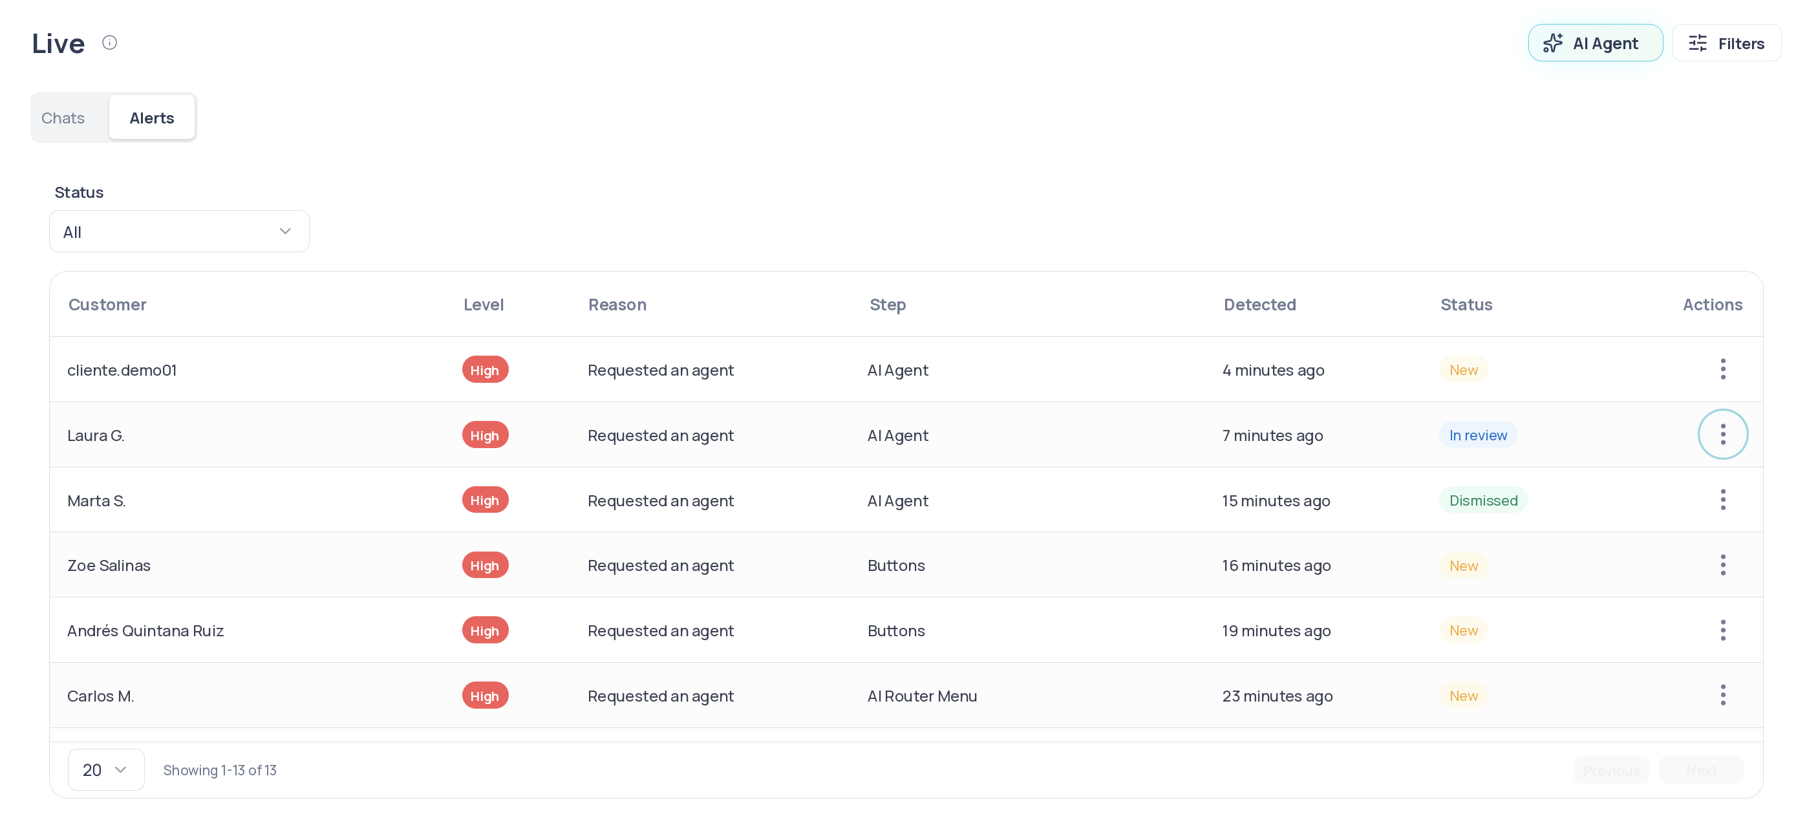
Task: Switch to the Chats tab
Action: pos(63,118)
